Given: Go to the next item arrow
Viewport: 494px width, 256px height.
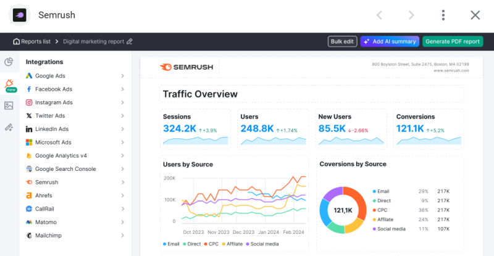Looking at the screenshot, I should pyautogui.click(x=411, y=15).
